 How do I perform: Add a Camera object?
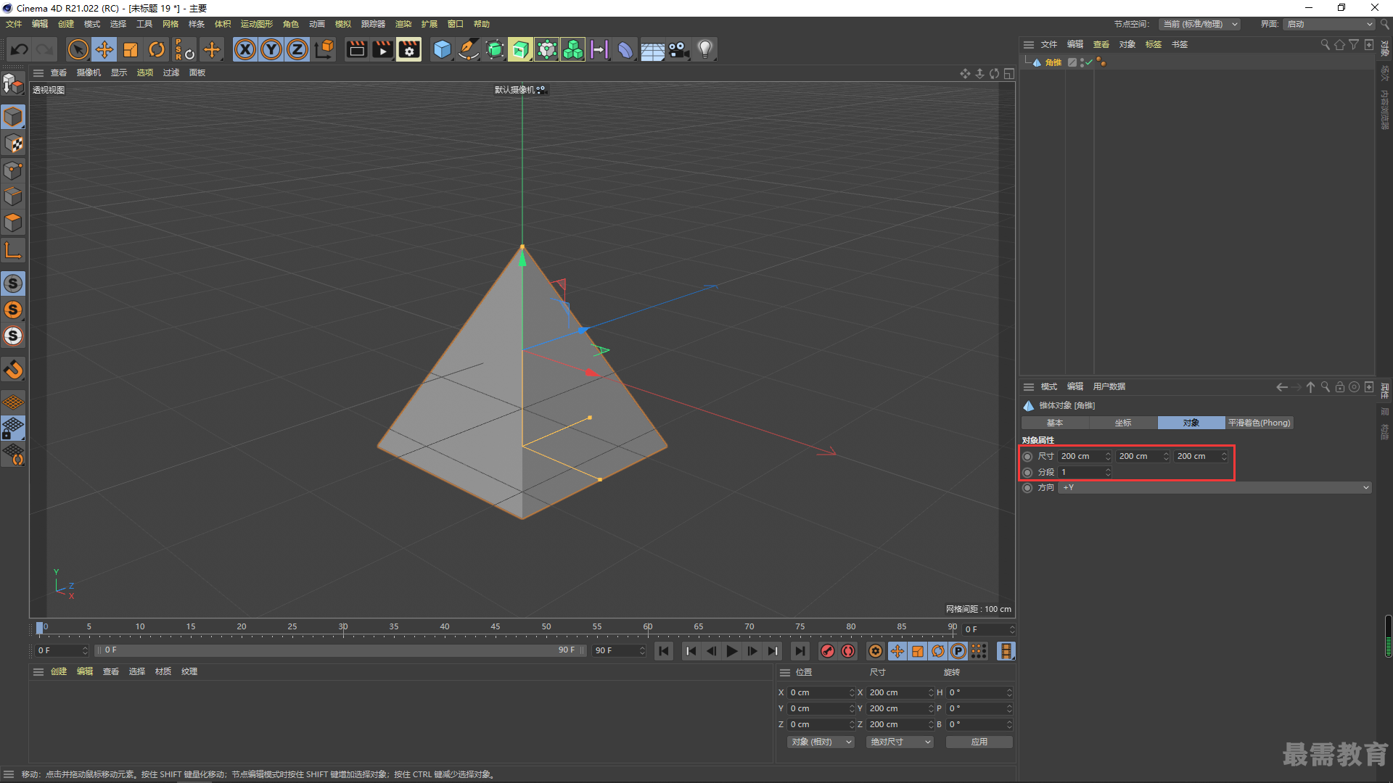pos(678,49)
